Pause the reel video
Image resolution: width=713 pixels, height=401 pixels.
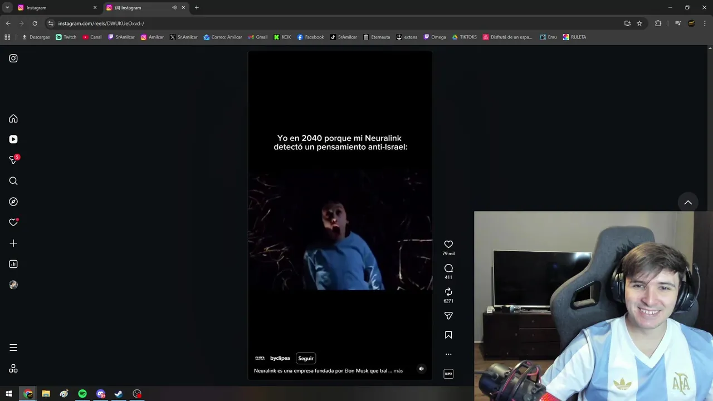(340, 216)
